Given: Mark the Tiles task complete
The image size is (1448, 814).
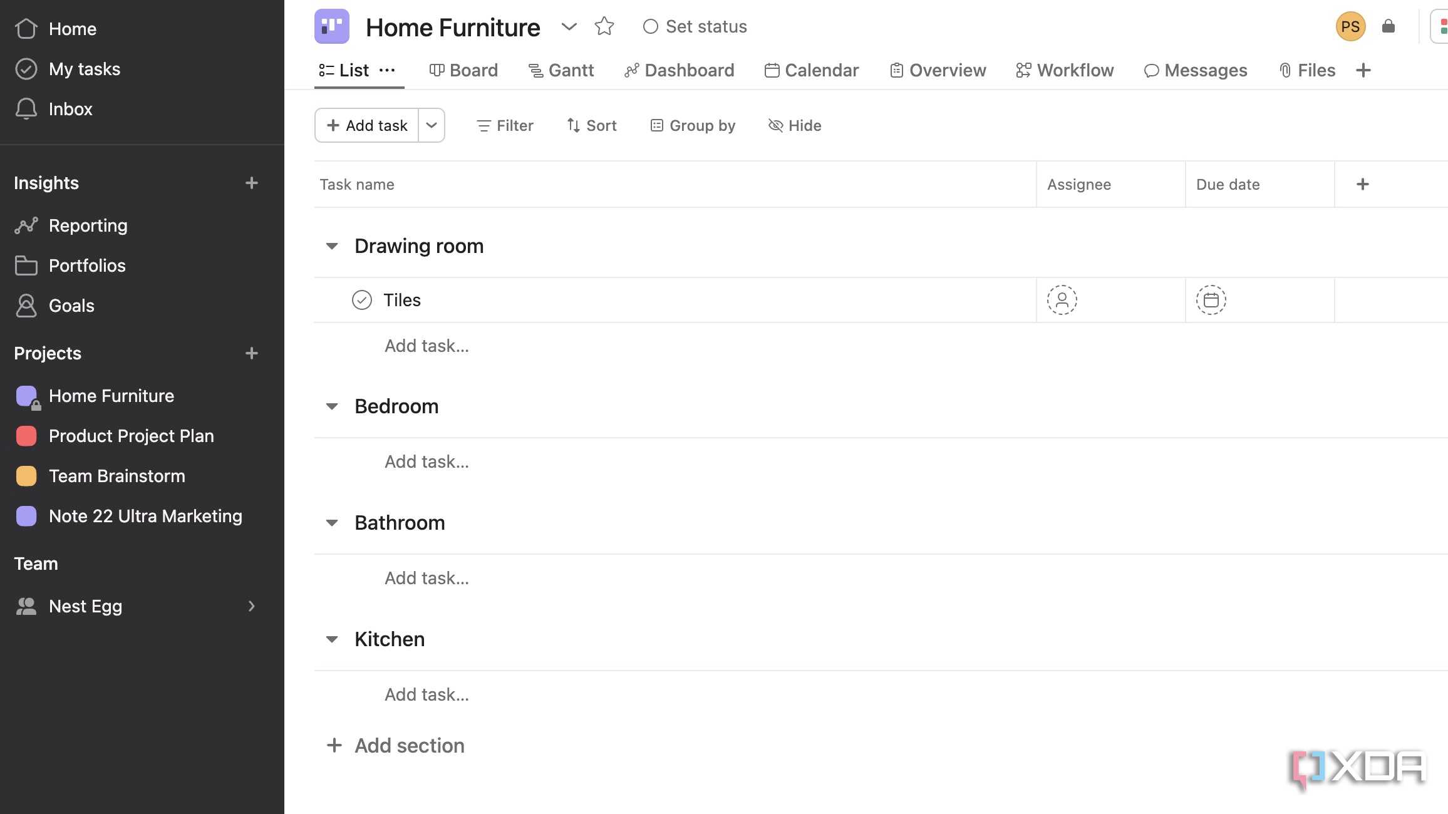Looking at the screenshot, I should point(362,300).
